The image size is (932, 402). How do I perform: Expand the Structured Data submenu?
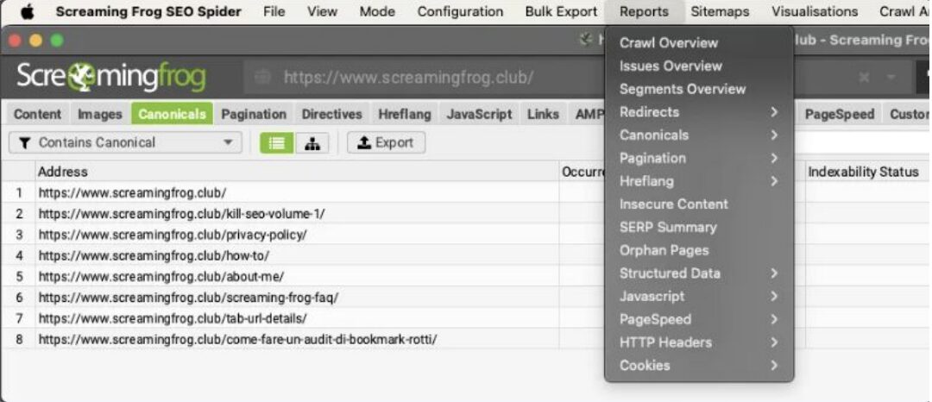click(x=699, y=273)
